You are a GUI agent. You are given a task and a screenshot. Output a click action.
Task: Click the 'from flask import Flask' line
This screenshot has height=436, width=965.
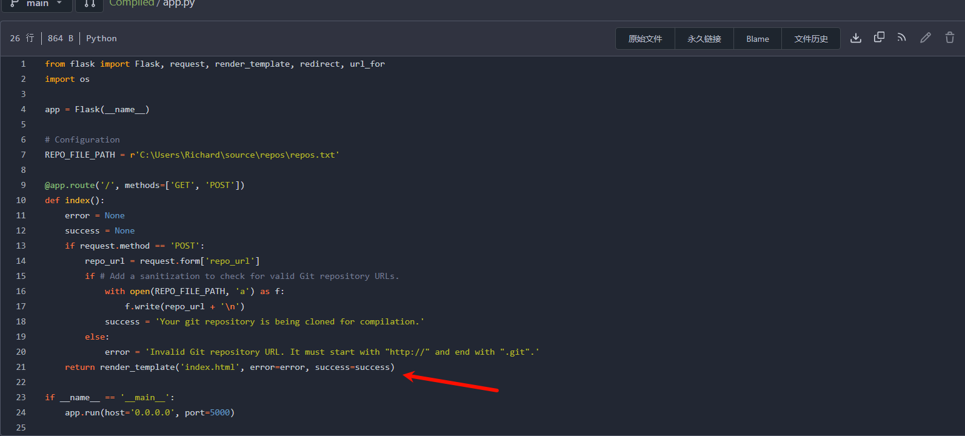click(215, 64)
